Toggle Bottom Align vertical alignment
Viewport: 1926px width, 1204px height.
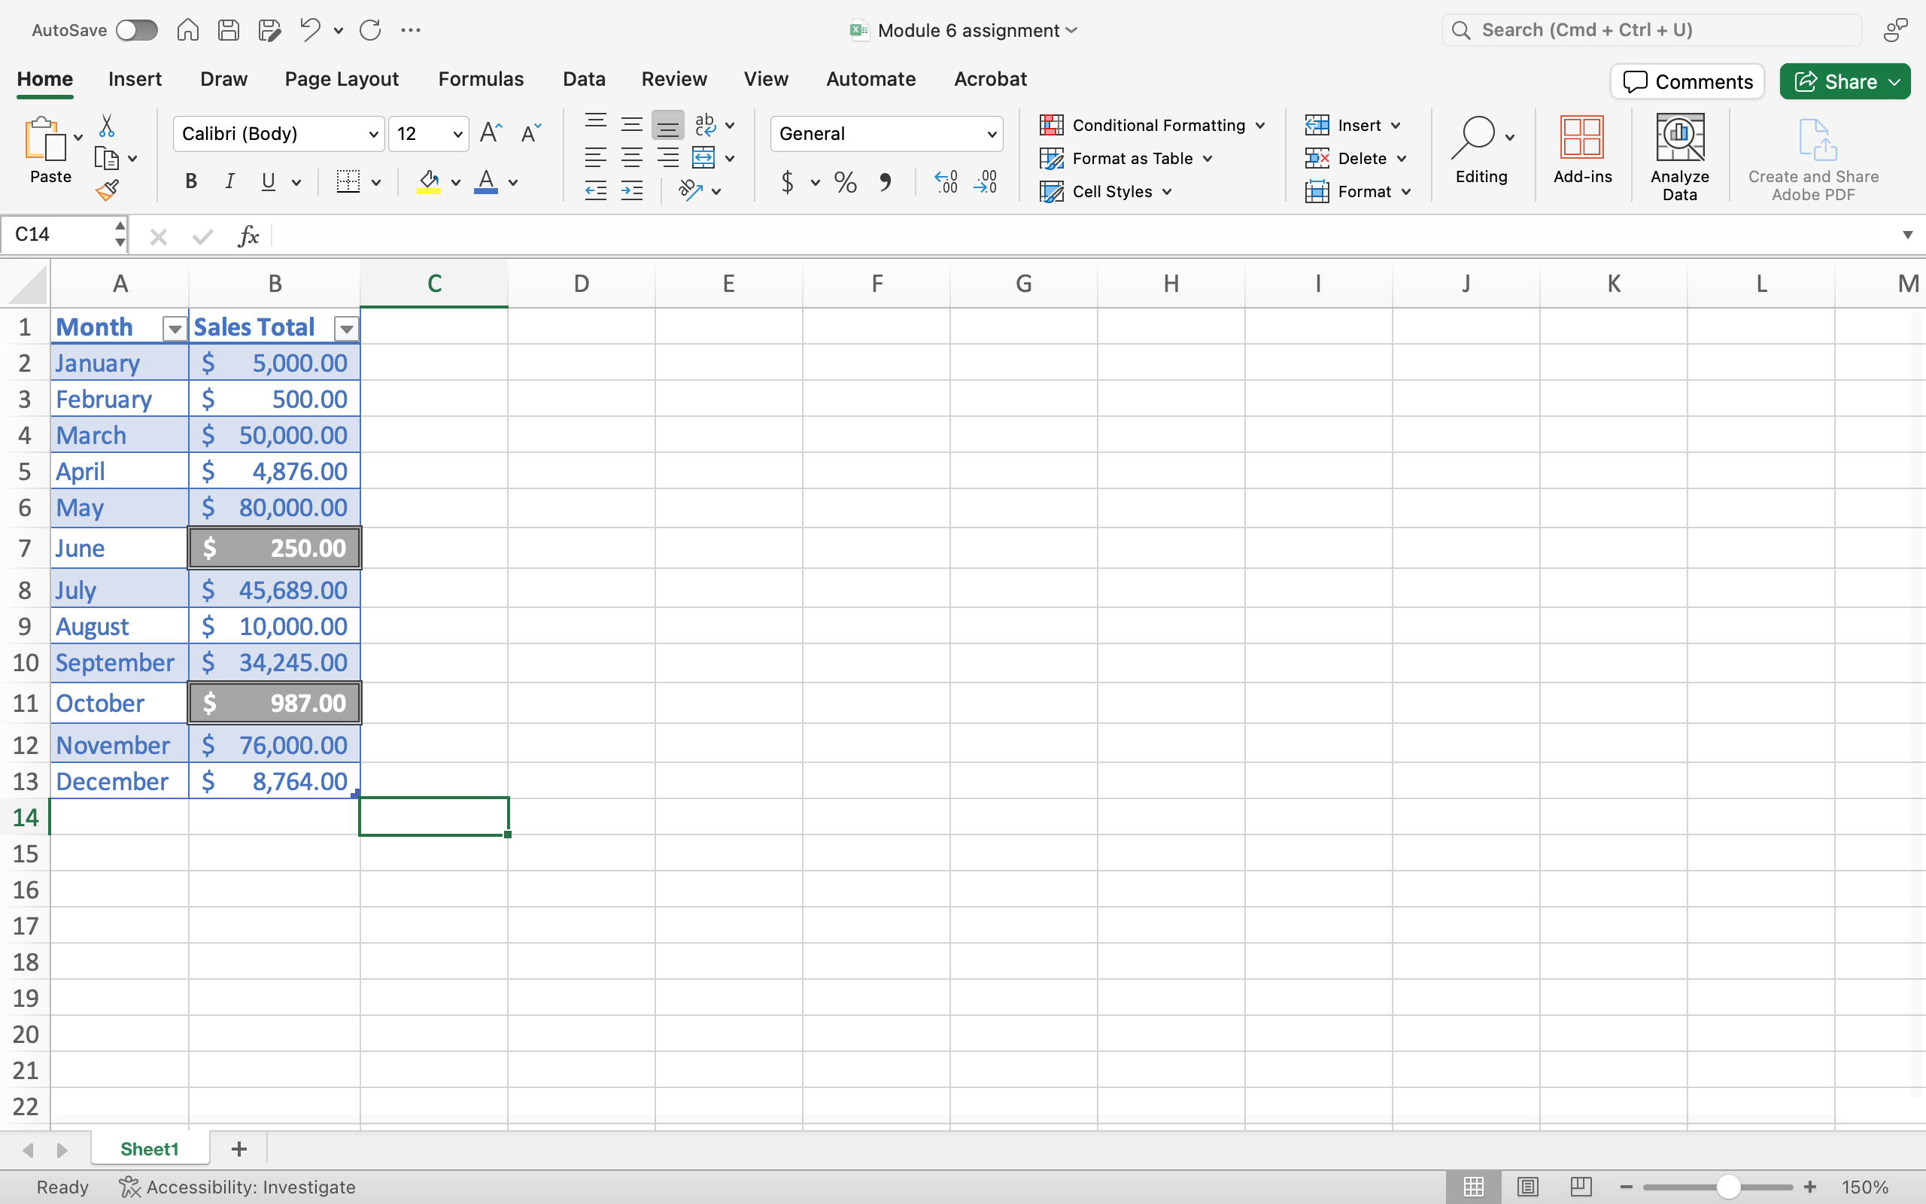click(x=668, y=125)
